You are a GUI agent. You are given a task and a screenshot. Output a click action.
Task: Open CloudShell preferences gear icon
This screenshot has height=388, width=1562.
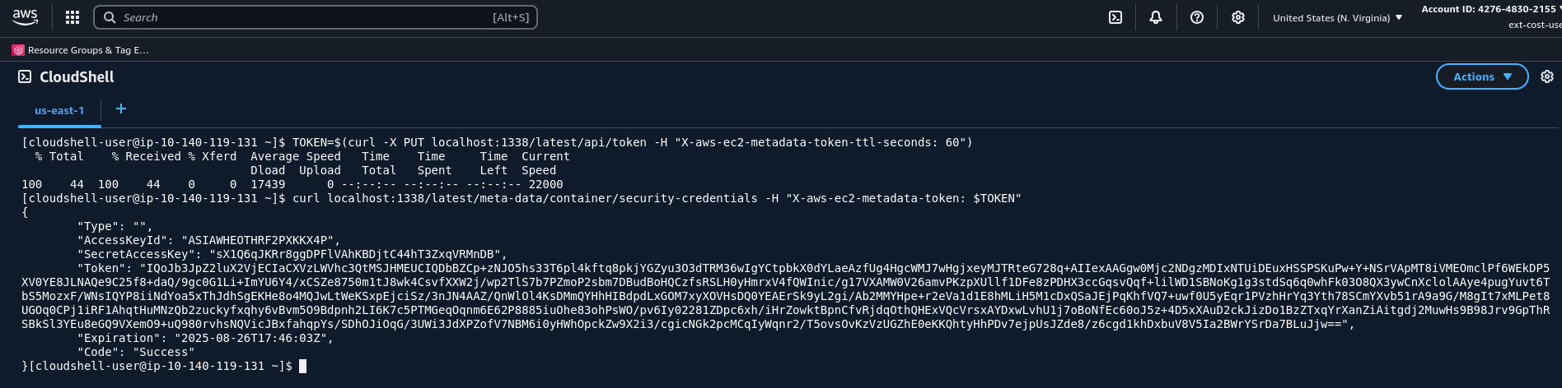tap(1547, 76)
